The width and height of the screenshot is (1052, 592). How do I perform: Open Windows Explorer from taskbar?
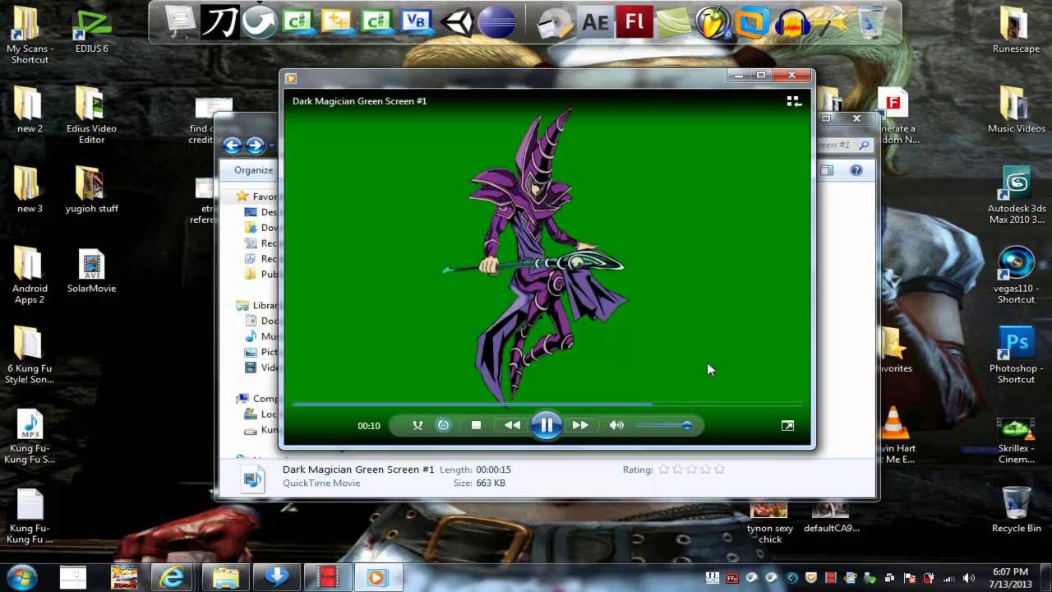[x=225, y=577]
